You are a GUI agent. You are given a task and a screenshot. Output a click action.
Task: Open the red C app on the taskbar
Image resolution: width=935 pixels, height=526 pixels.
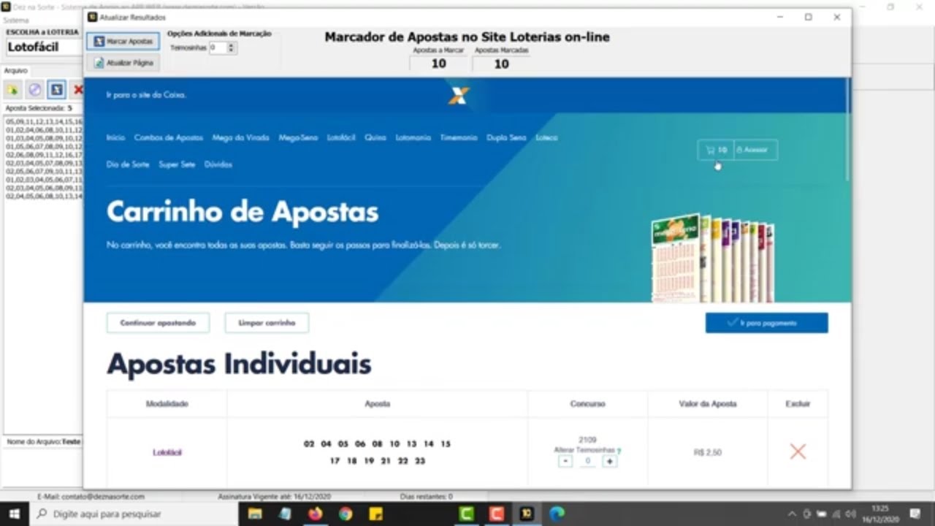tap(497, 514)
